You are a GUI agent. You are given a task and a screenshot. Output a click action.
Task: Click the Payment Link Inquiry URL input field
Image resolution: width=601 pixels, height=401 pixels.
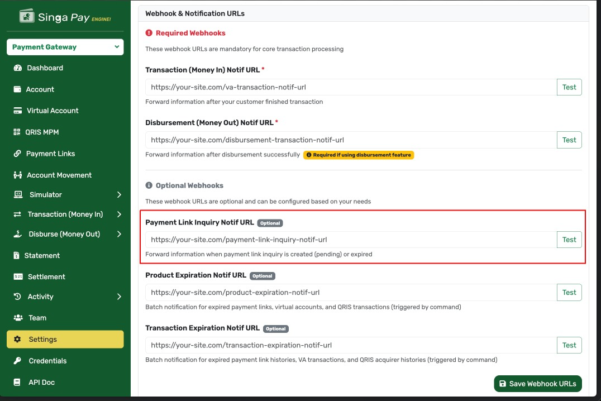coord(346,240)
